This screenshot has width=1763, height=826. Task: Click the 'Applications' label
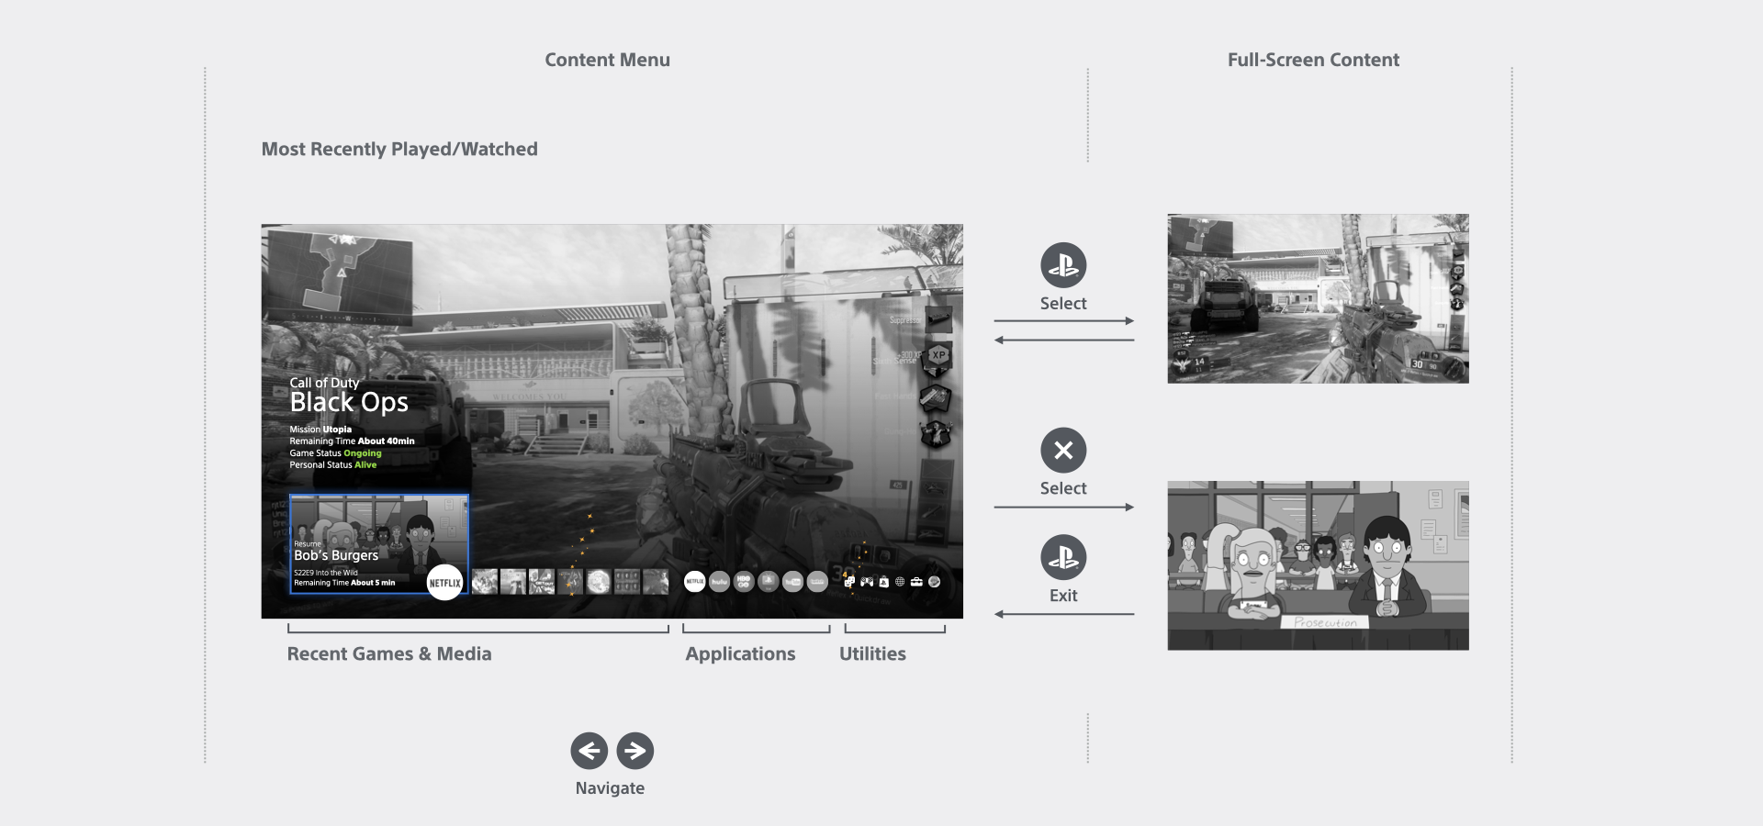[x=740, y=653]
